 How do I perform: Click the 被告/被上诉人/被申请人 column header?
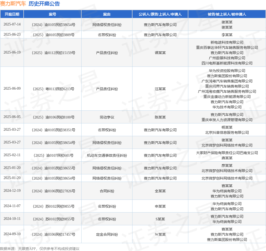click(x=227, y=14)
